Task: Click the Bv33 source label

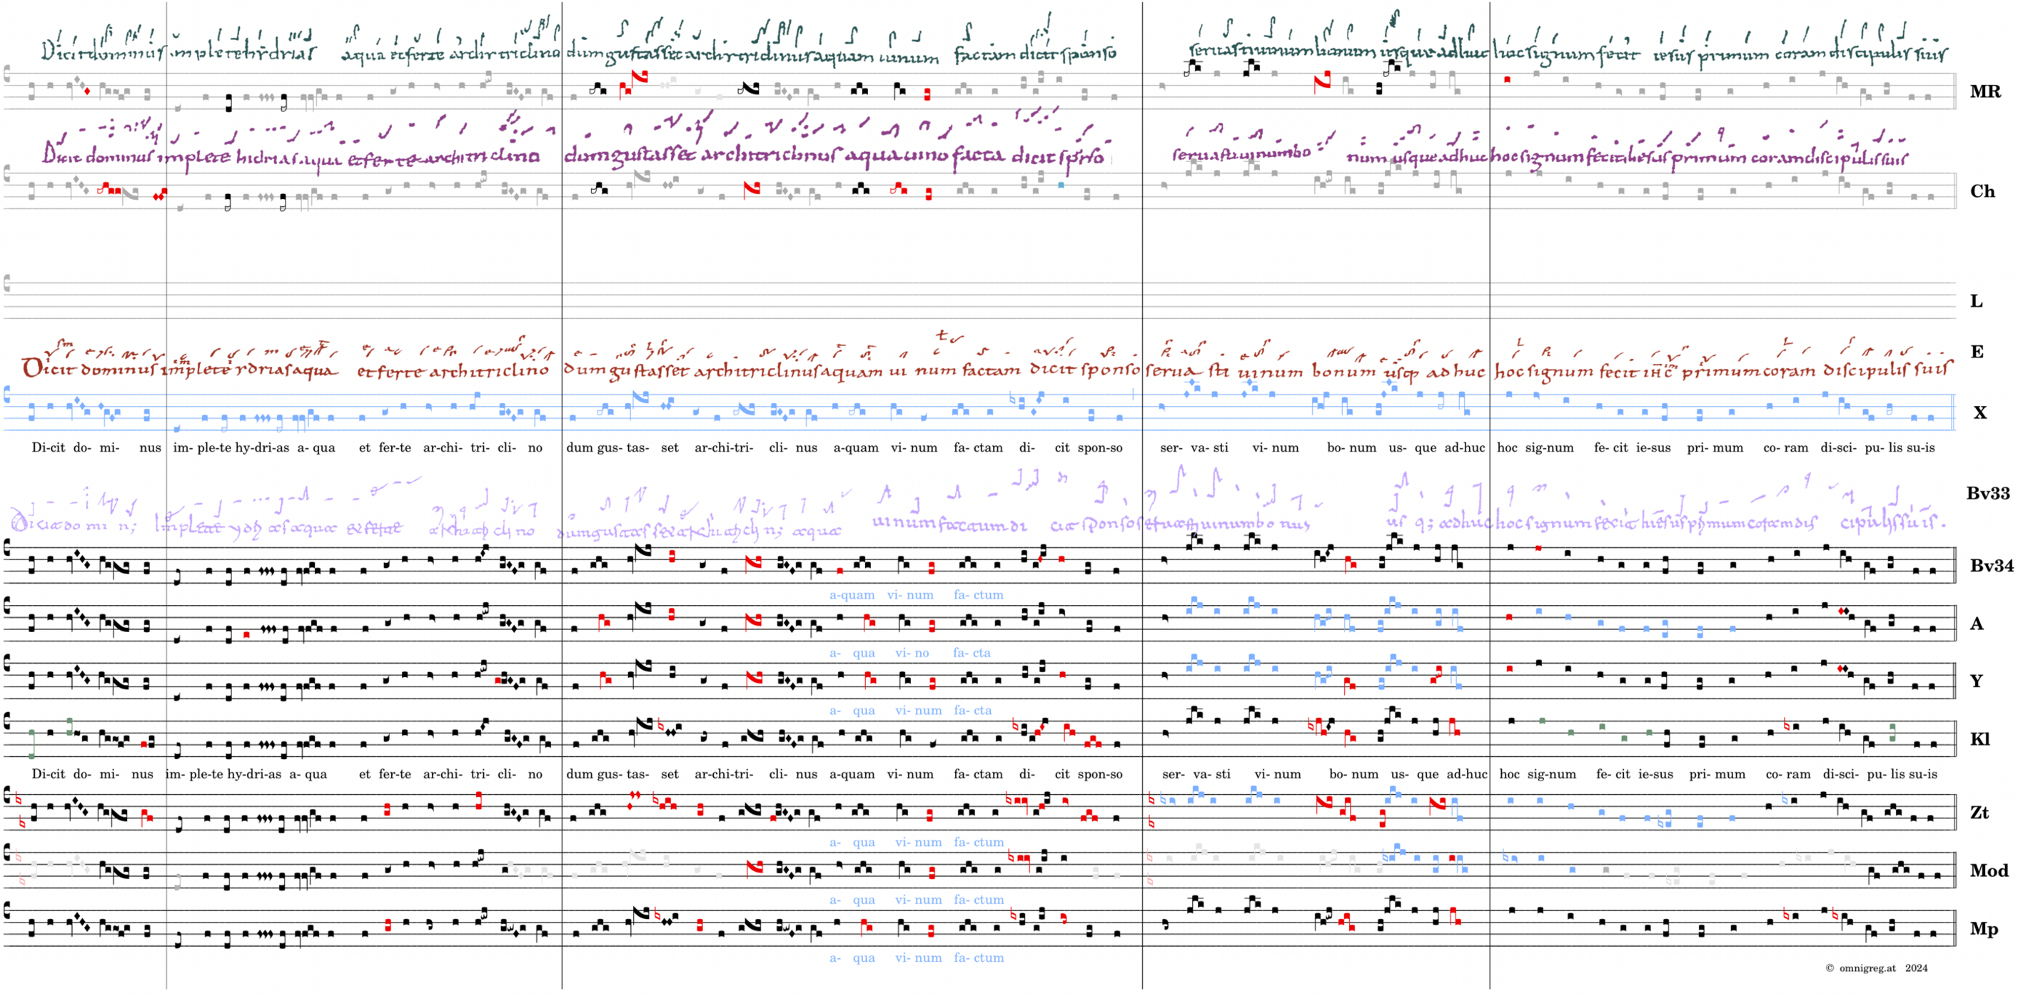Action: tap(1987, 493)
